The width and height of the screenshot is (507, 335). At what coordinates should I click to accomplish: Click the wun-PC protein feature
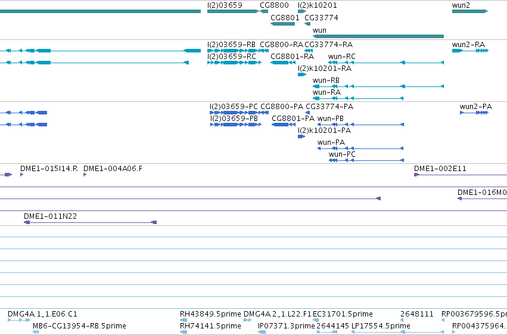coord(366,160)
